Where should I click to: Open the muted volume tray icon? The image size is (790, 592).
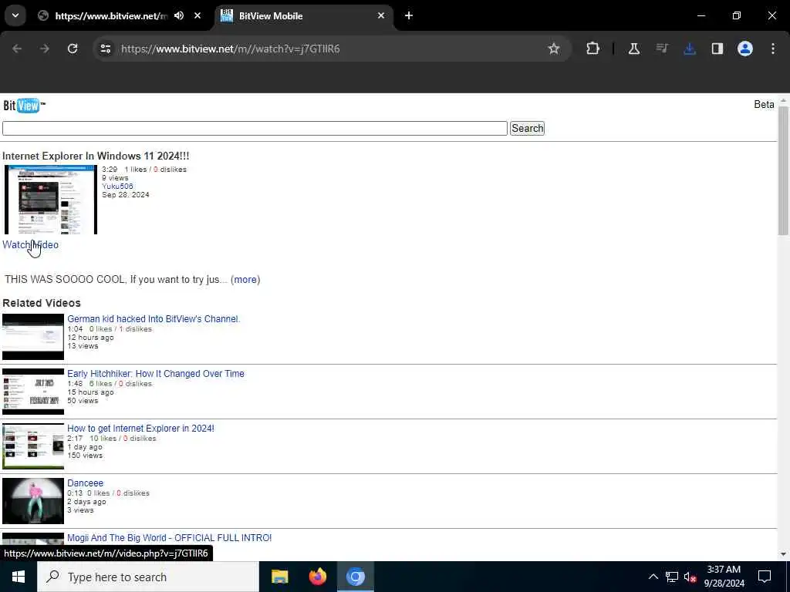pyautogui.click(x=690, y=577)
